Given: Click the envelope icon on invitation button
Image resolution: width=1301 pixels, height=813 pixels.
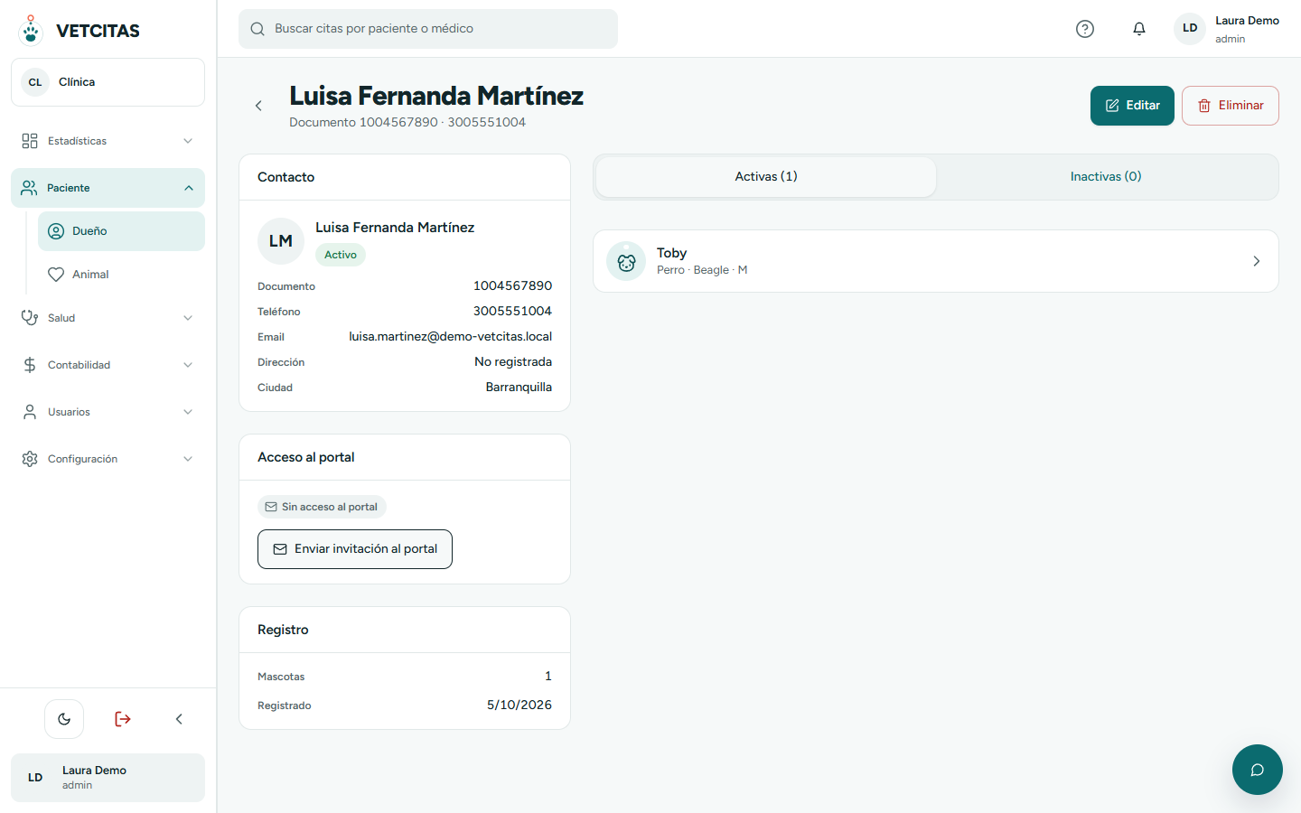Looking at the screenshot, I should pos(280,549).
